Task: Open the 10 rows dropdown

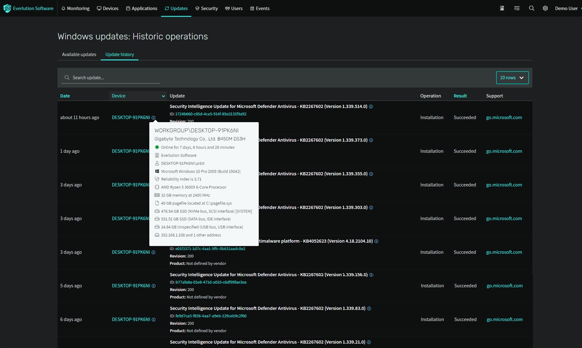Action: (512, 78)
